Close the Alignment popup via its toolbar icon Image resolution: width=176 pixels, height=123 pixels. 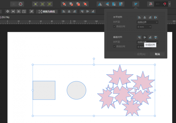pyautogui.click(x=136, y=4)
